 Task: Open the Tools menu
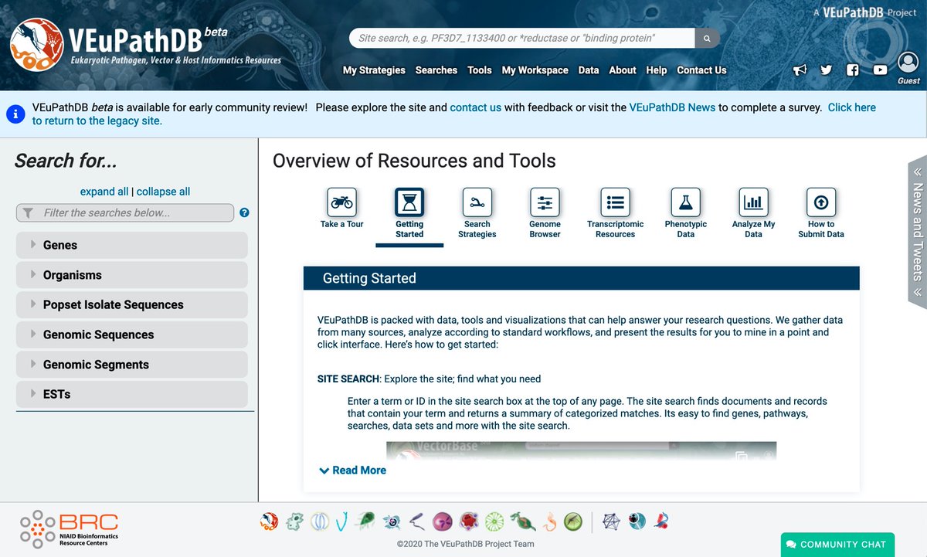(479, 70)
